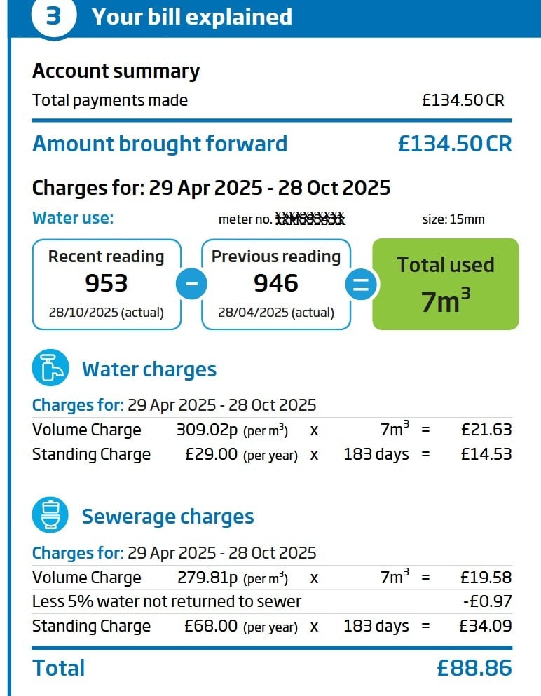The height and width of the screenshot is (696, 541).
Task: Click the water tap icon
Action: (x=50, y=367)
